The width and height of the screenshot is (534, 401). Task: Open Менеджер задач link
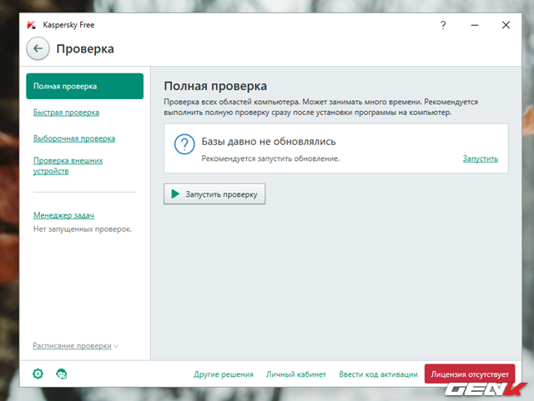[x=63, y=216]
